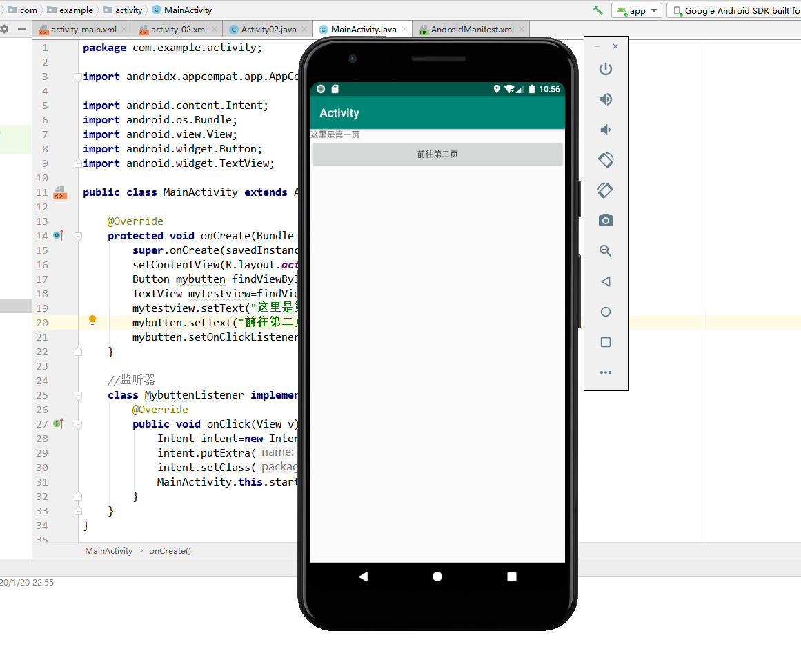Click related XML file gutter icon line 11
801x660 pixels.
60,192
